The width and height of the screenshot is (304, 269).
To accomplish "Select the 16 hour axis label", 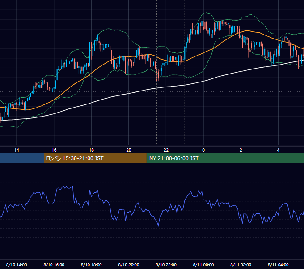I will point(54,150).
